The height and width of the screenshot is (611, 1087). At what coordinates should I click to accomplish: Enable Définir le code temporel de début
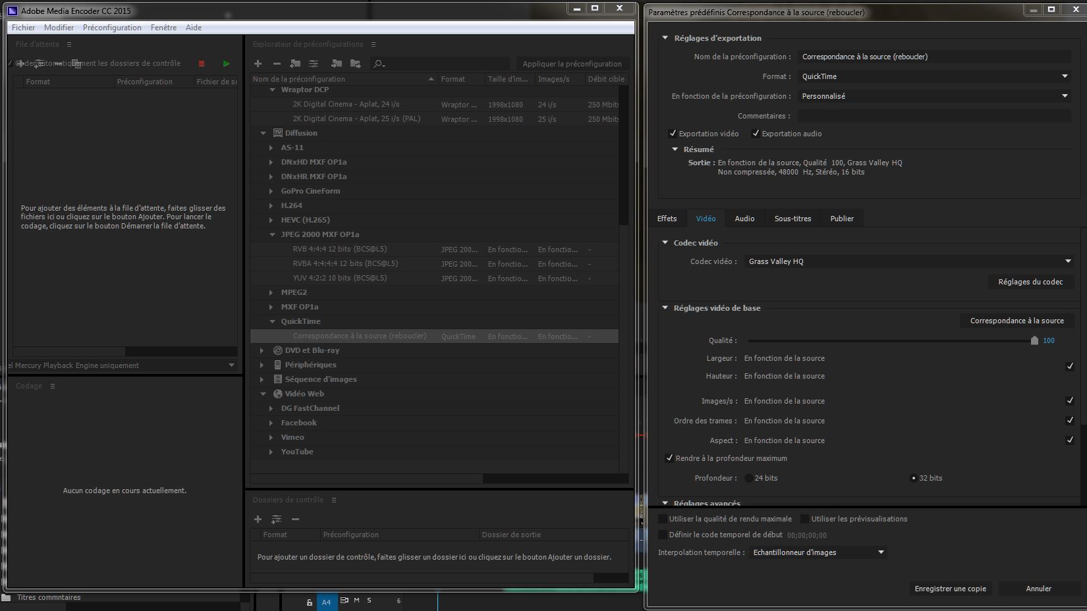(x=663, y=535)
